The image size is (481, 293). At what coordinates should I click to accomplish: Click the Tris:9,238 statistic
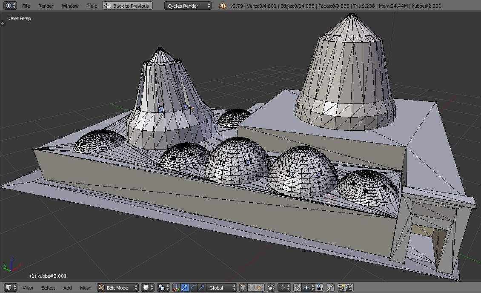pyautogui.click(x=364, y=6)
